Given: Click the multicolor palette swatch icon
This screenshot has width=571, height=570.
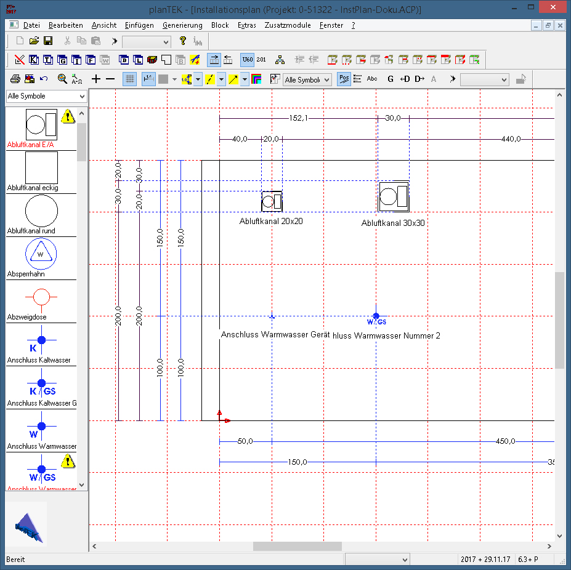Looking at the screenshot, I should point(257,79).
